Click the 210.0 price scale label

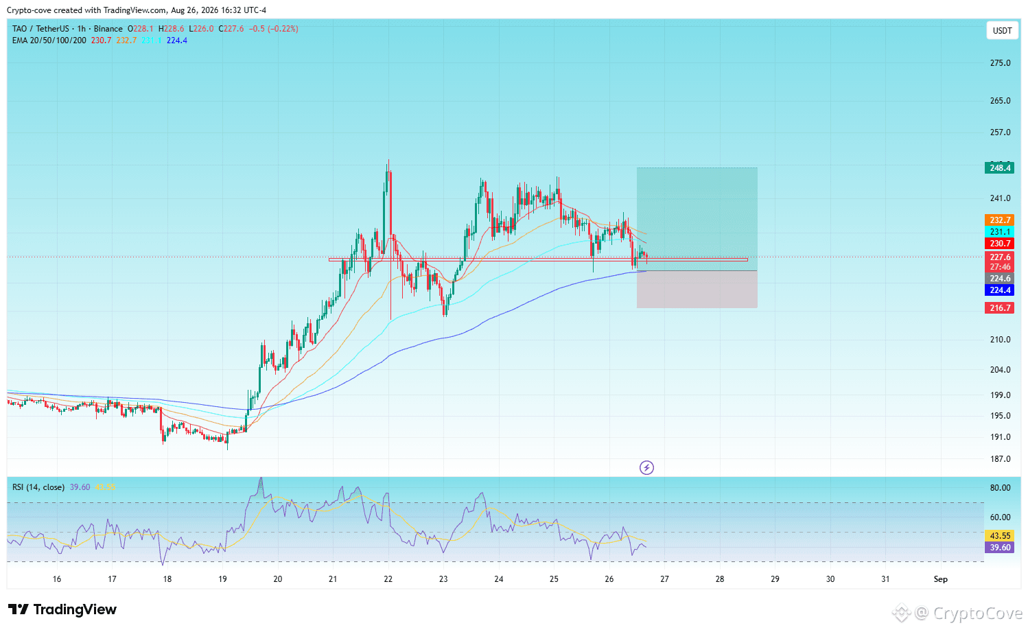click(x=1000, y=340)
